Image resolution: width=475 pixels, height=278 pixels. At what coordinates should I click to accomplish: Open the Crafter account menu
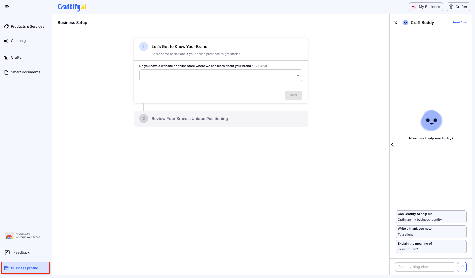(458, 7)
